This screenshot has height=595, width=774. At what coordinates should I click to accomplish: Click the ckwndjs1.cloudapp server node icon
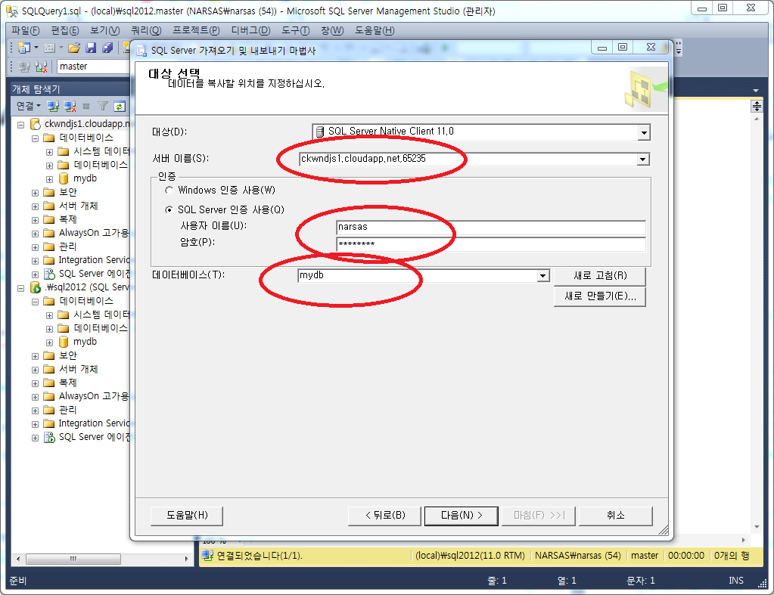pyautogui.click(x=36, y=124)
